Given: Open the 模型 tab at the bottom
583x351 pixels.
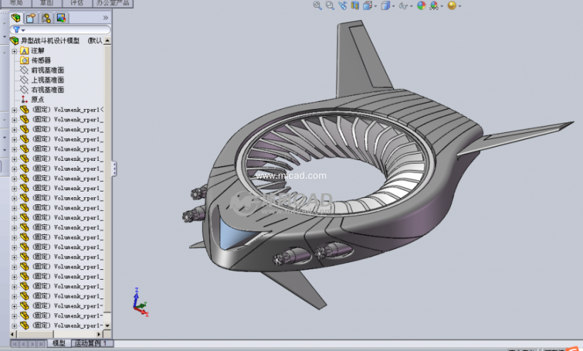Looking at the screenshot, I should coord(59,343).
